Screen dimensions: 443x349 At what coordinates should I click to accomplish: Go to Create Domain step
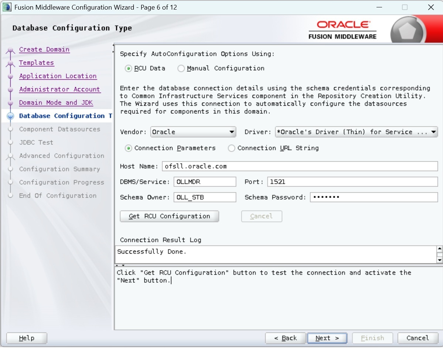coord(44,49)
